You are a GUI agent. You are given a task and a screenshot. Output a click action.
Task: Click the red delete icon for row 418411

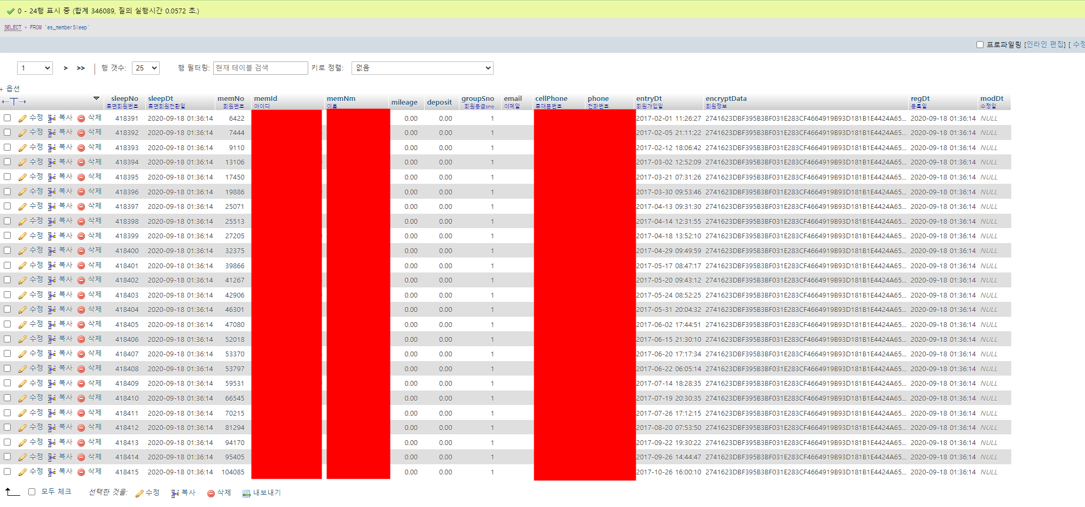(81, 414)
